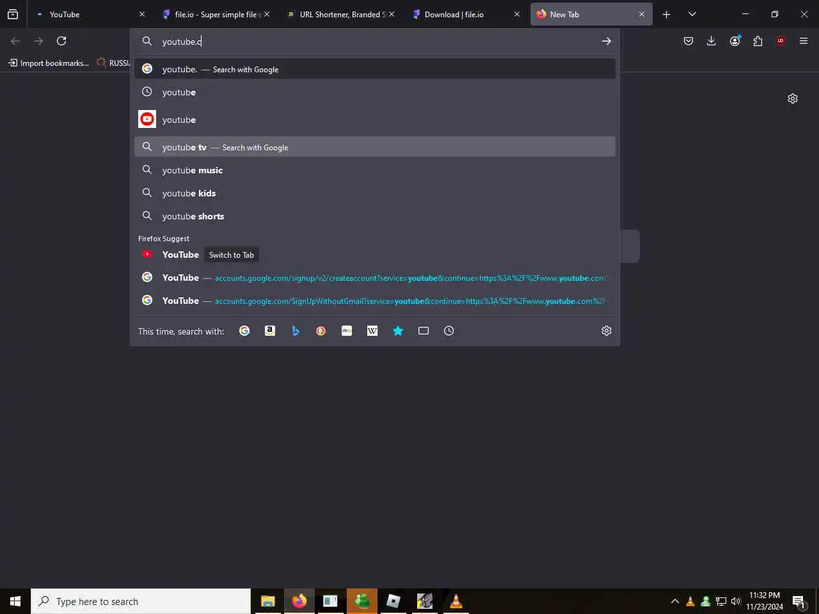Select 'youtube kids' search suggestion
The height and width of the screenshot is (614, 819).
tap(375, 193)
